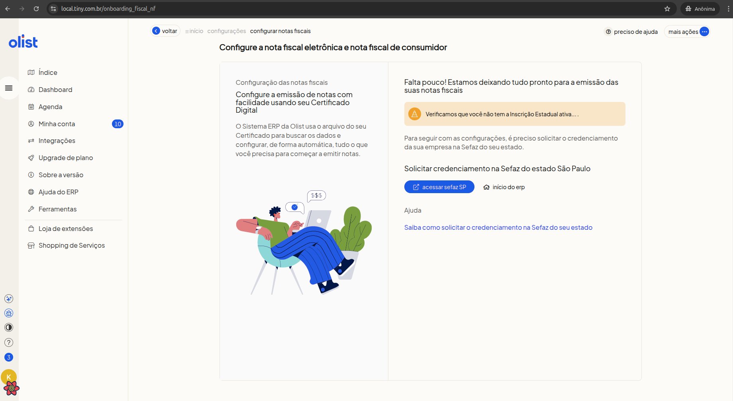733x401 pixels.
Task: Open Loja de extensões menu item
Action: point(66,229)
